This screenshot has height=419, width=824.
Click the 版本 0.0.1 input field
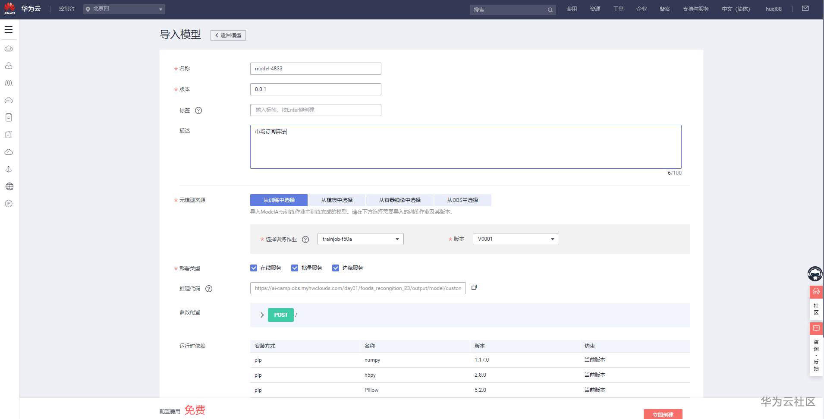pyautogui.click(x=316, y=89)
